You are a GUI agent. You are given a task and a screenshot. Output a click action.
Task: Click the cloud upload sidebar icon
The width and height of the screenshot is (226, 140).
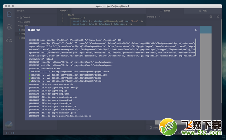9,40
